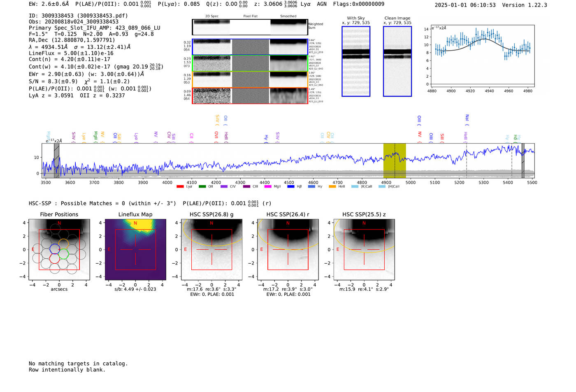Click the orange fiber circle in Fiber Positions
This screenshot has width=576, height=392.
[x=63, y=244]
